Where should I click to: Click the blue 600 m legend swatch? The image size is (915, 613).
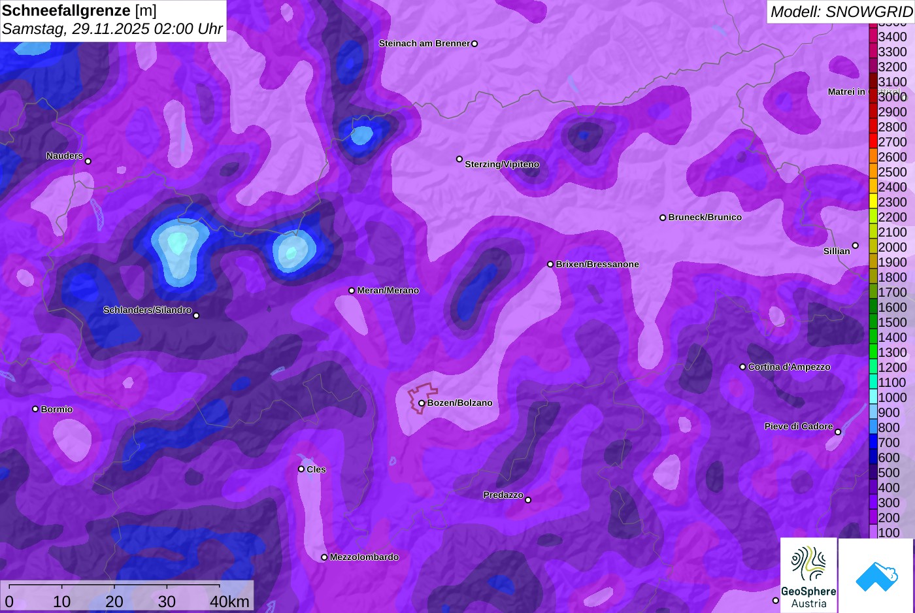(x=873, y=457)
